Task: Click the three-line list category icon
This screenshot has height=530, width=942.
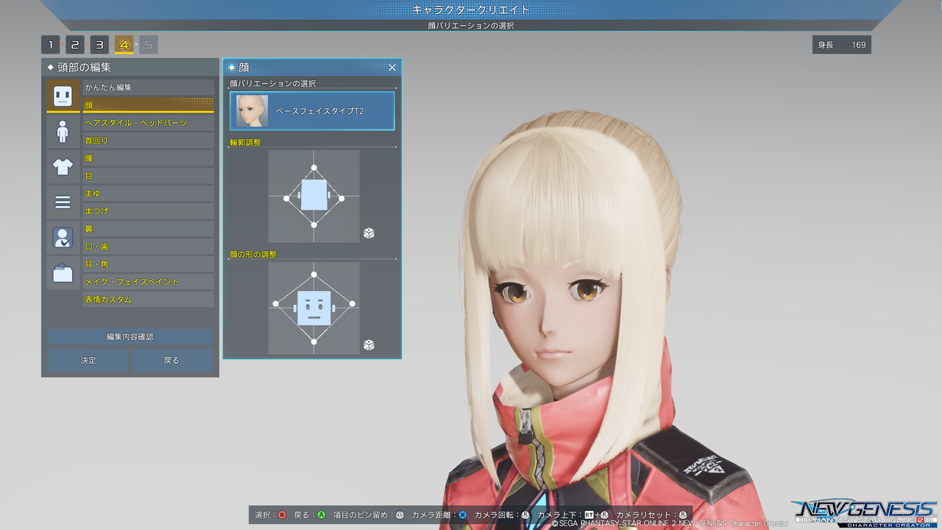Action: (63, 202)
